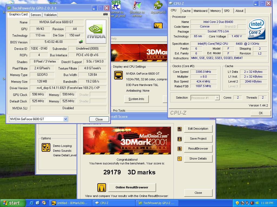277x207 pixels.
Task: Click the 3DMark2001 taskbar button
Action: (71, 203)
